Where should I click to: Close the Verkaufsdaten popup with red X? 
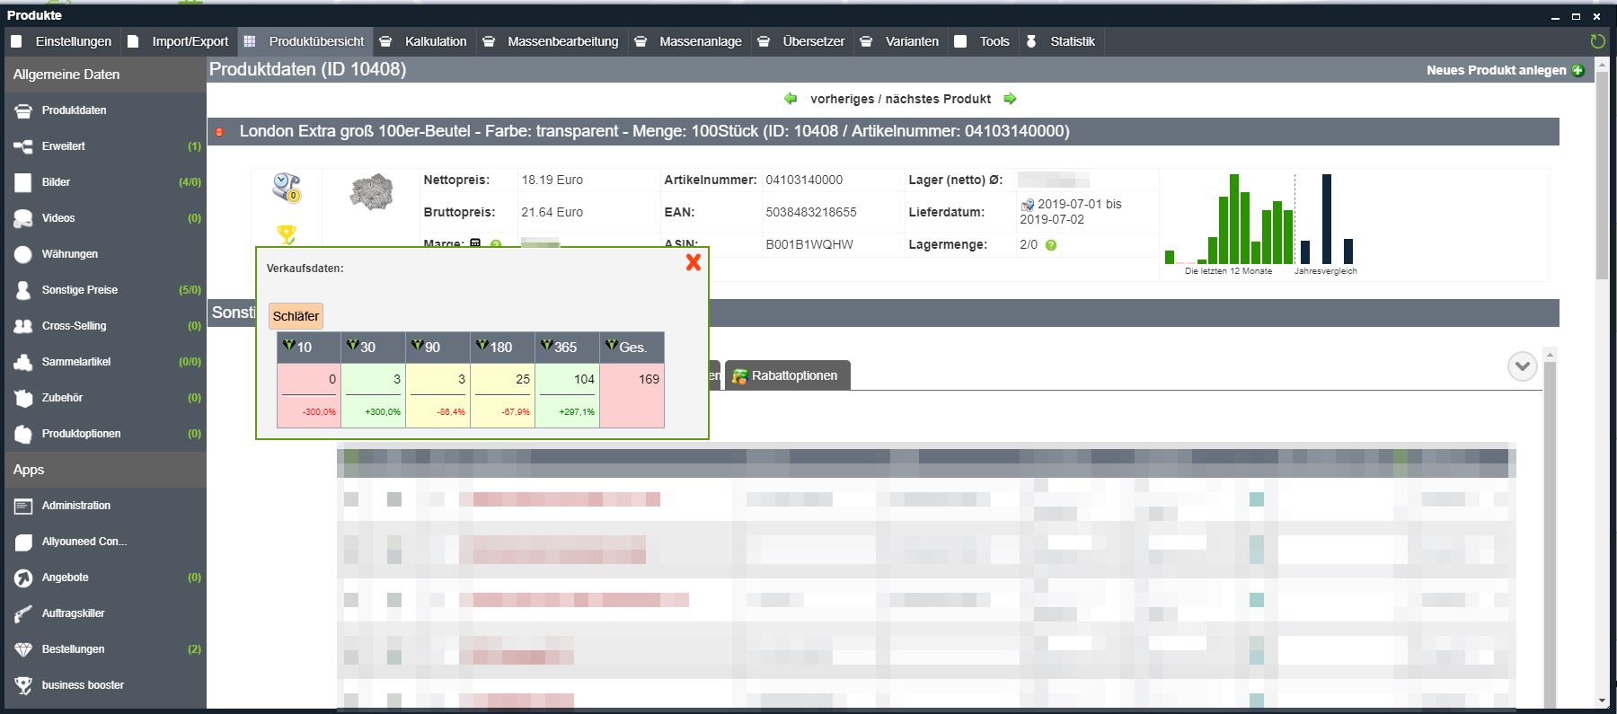(x=693, y=261)
